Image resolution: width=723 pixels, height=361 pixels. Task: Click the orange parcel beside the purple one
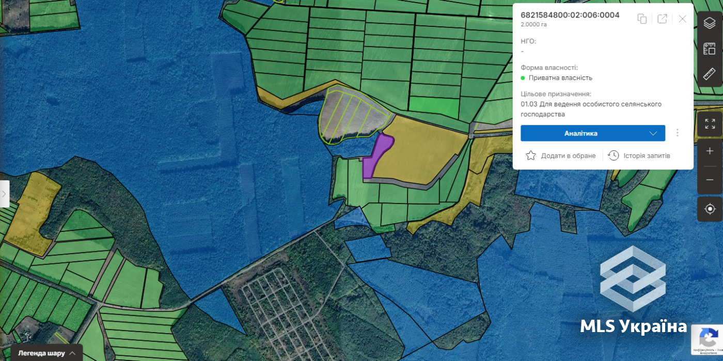click(x=421, y=150)
